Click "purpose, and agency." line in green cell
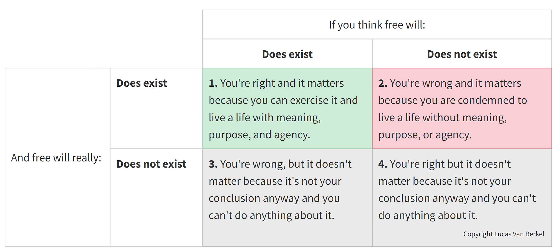 pos(259,135)
